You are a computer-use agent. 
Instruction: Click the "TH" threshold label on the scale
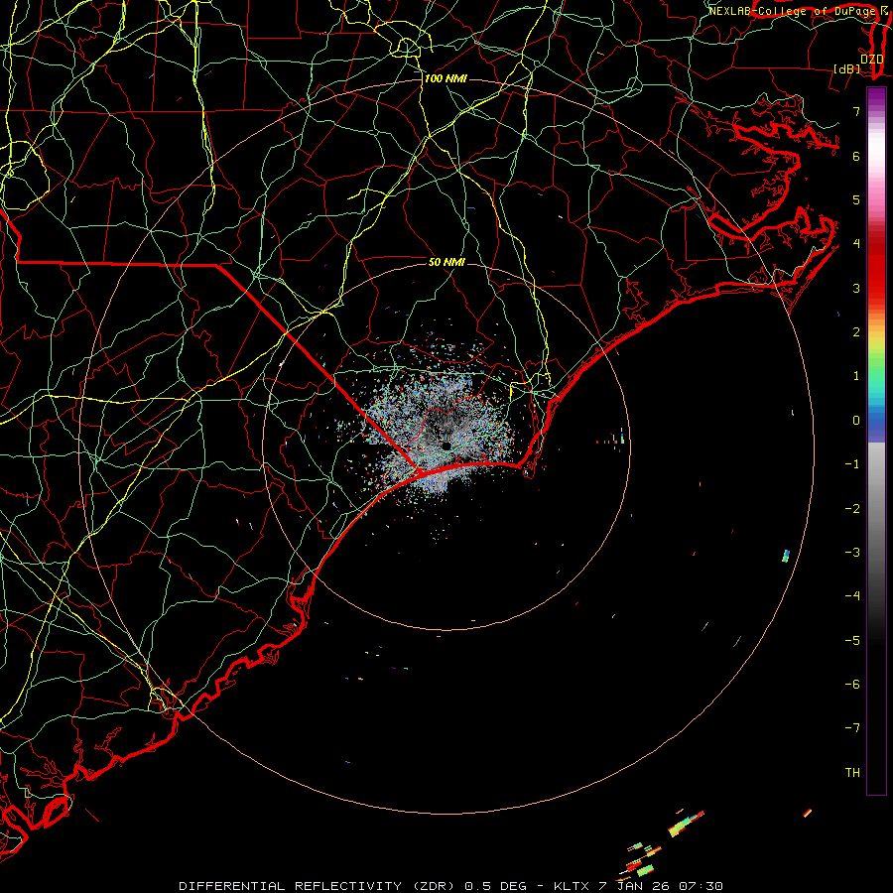click(852, 772)
